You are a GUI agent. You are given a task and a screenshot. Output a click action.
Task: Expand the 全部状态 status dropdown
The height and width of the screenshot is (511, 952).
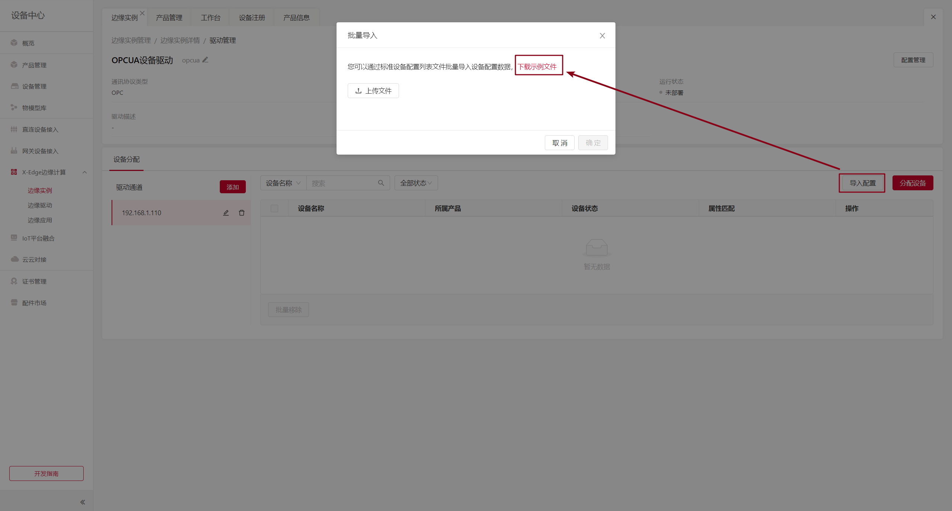tap(416, 183)
